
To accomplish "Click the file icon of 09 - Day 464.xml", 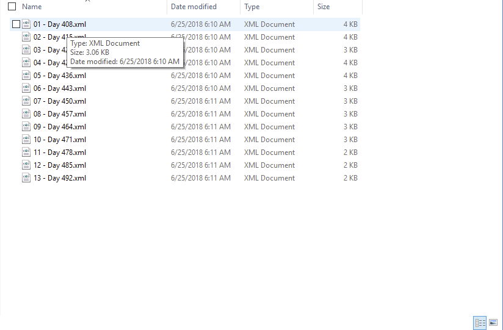I will [26, 127].
